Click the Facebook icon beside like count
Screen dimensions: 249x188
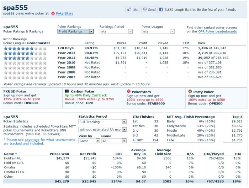coord(161,10)
